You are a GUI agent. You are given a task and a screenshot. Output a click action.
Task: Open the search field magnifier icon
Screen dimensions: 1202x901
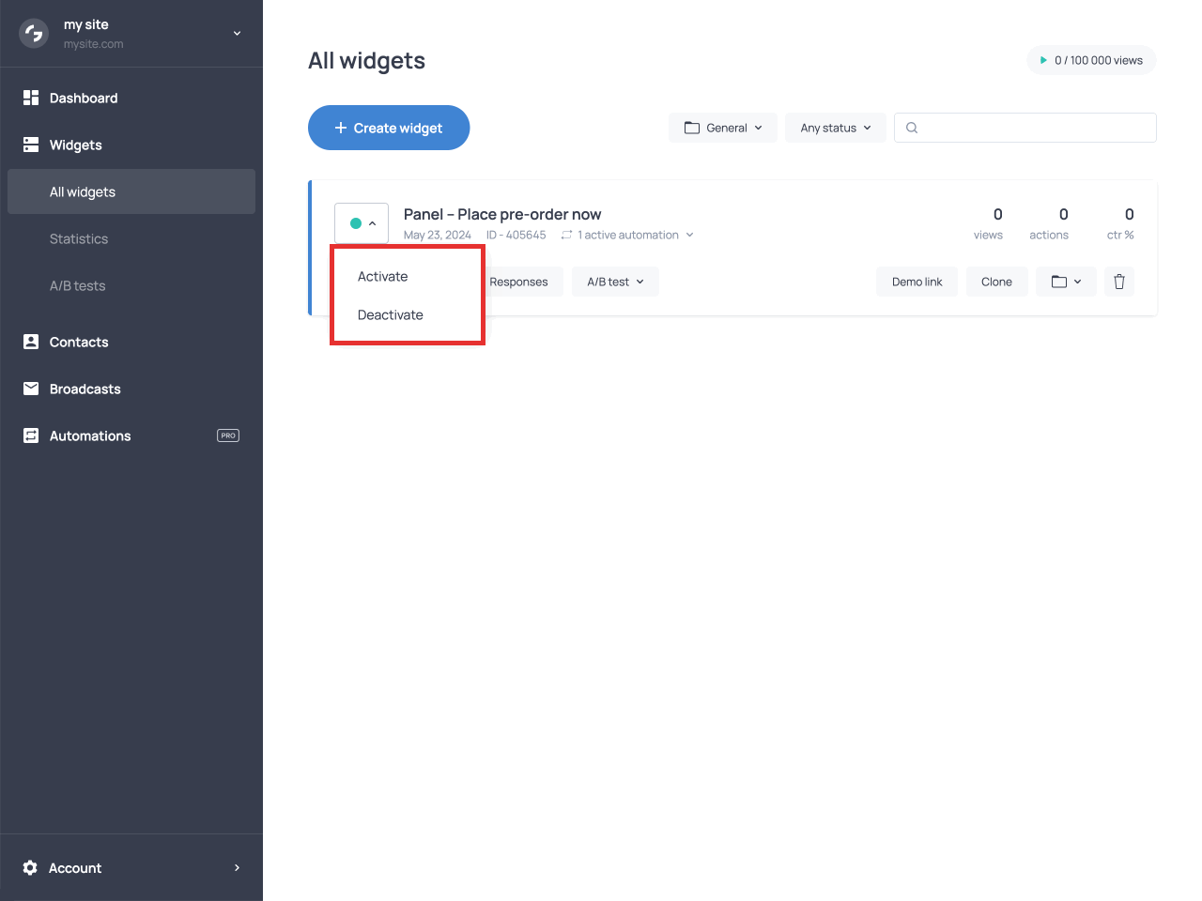[911, 128]
